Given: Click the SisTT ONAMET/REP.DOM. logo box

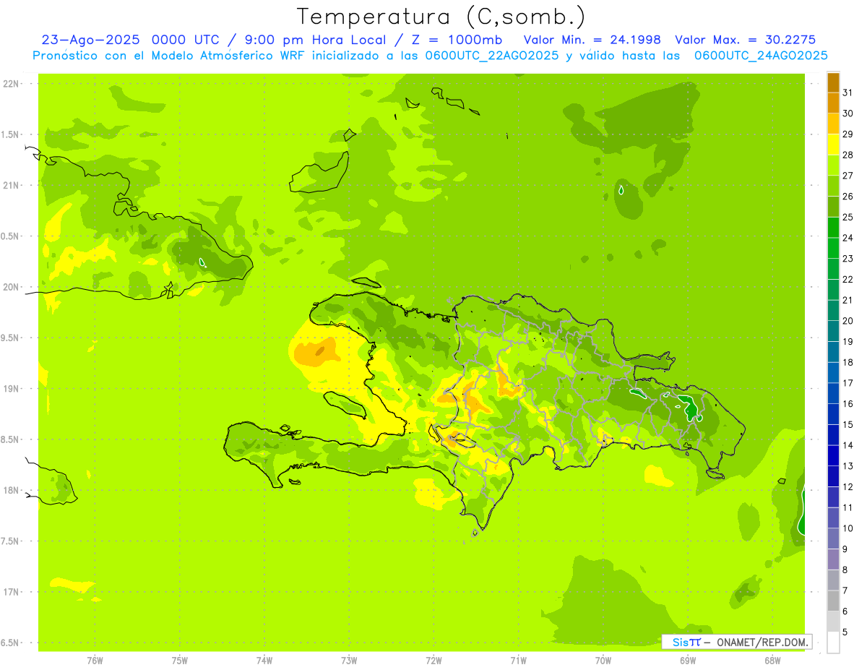Looking at the screenshot, I should pyautogui.click(x=736, y=642).
